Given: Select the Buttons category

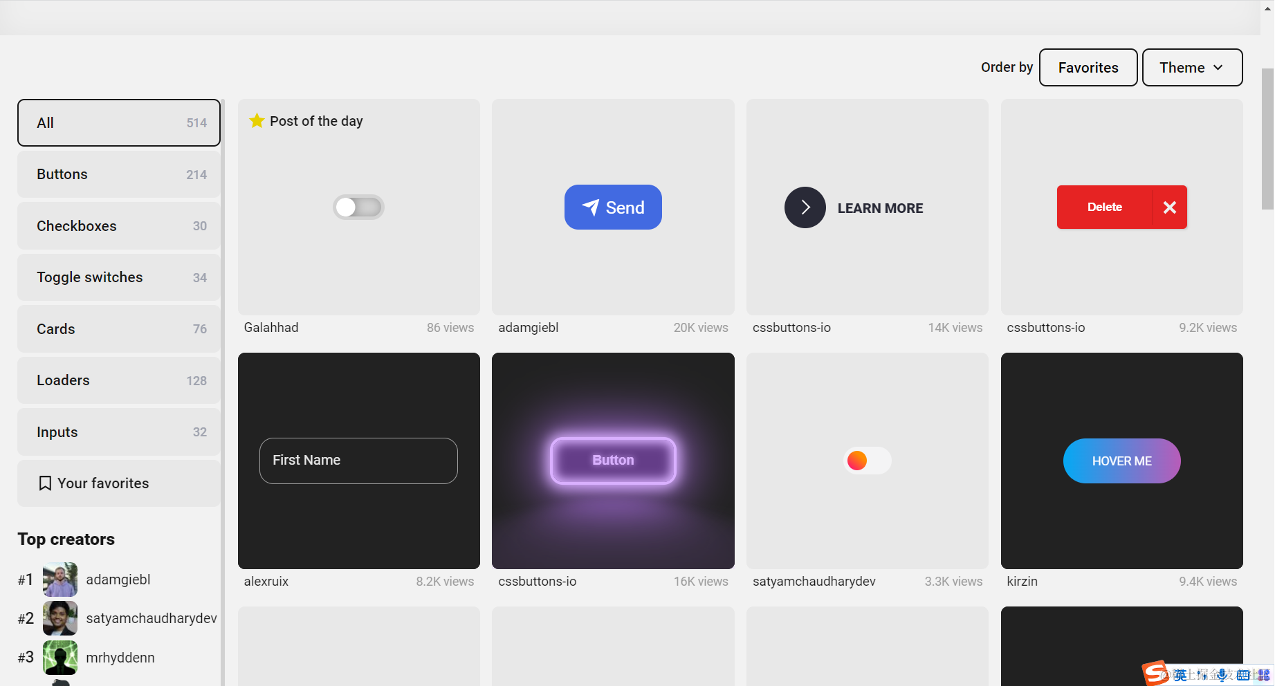Looking at the screenshot, I should 119,174.
